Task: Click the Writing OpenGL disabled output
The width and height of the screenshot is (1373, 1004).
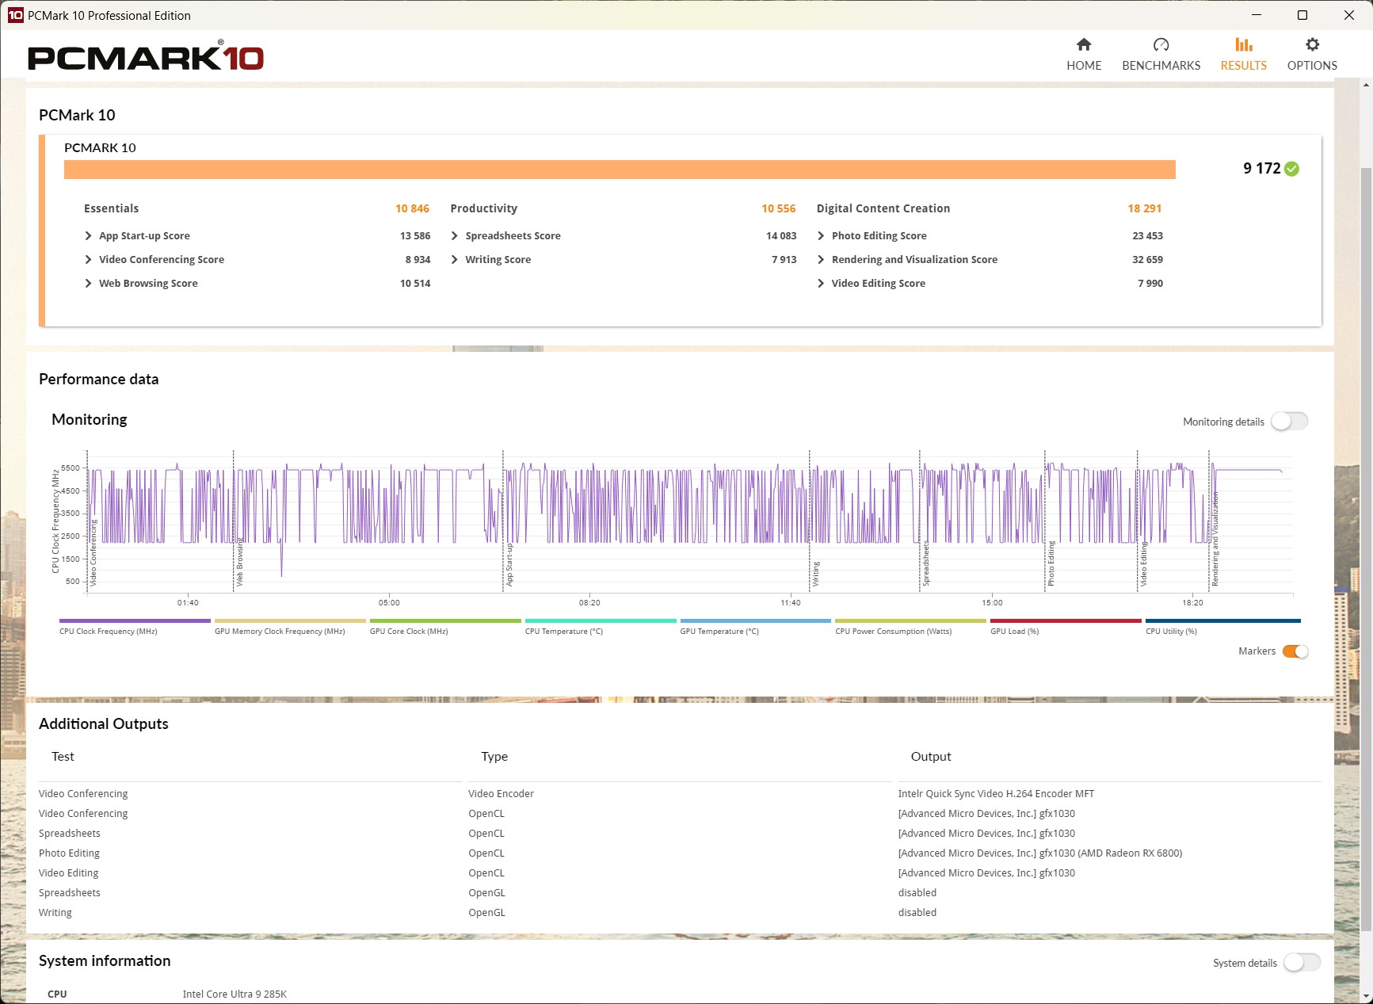Action: coord(917,912)
